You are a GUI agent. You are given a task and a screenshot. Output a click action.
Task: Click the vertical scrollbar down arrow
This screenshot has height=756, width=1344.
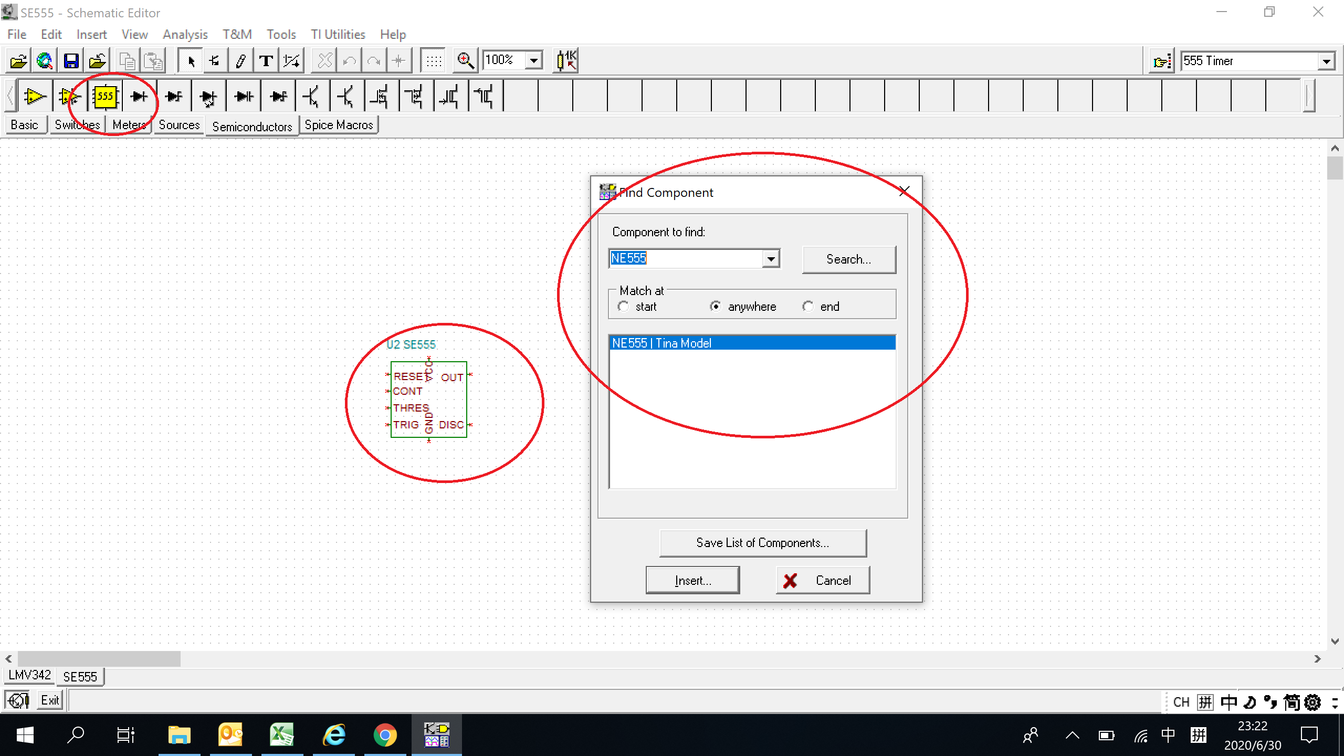pyautogui.click(x=1335, y=642)
